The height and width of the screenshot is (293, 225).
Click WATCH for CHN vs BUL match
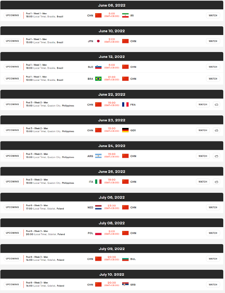pos(213,259)
